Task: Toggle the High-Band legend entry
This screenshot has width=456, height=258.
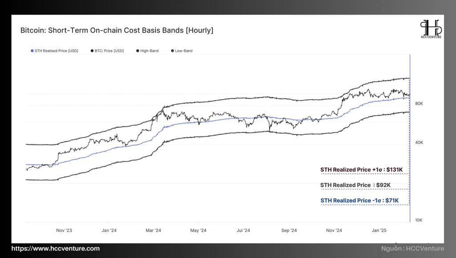Action: 147,51
